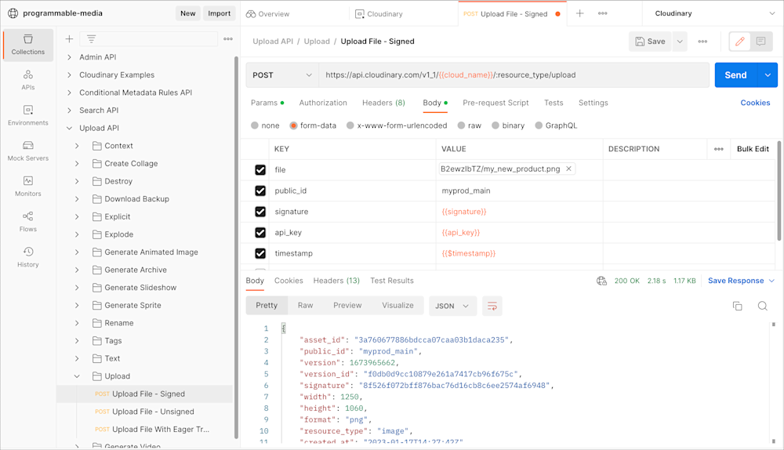Open collections panel more options ellipsis
Image resolution: width=784 pixels, height=450 pixels.
pyautogui.click(x=228, y=39)
